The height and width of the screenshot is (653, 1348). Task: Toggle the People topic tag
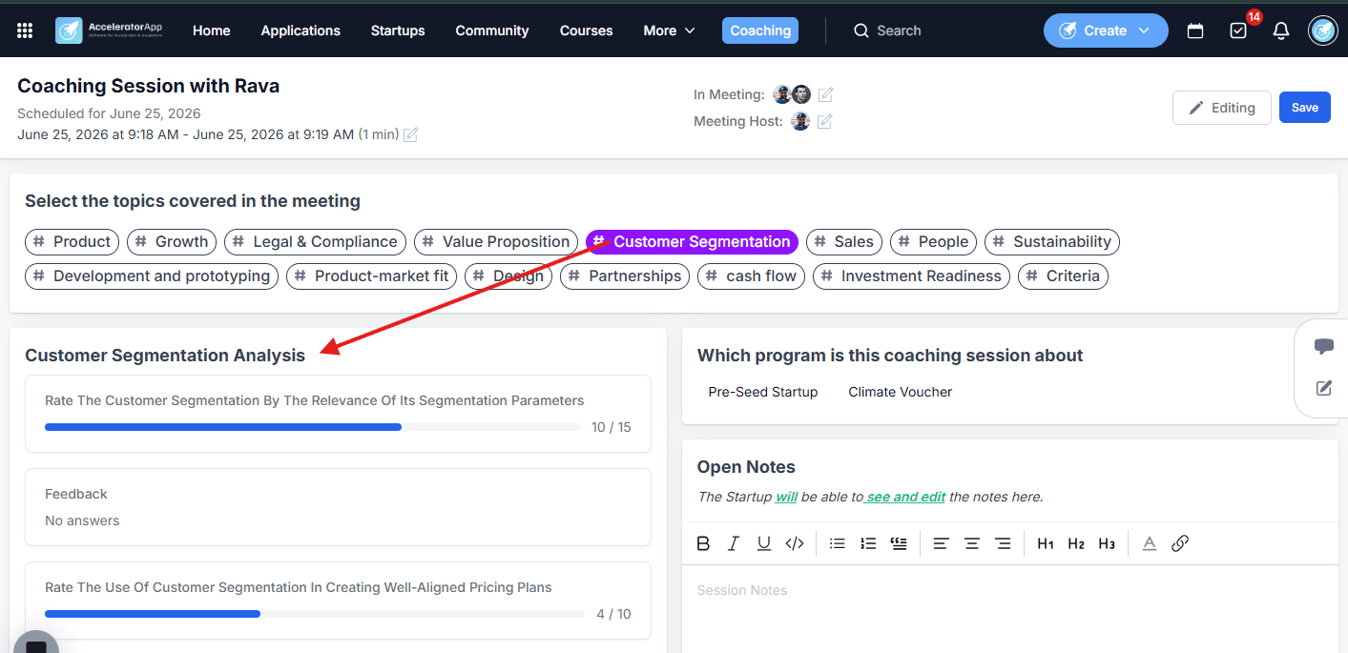934,242
